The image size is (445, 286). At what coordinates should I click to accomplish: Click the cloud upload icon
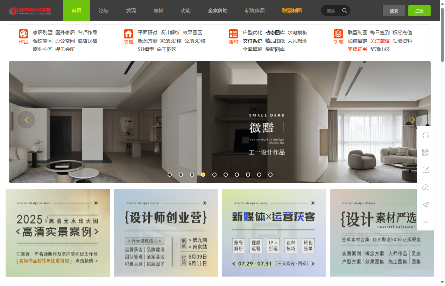426,188
